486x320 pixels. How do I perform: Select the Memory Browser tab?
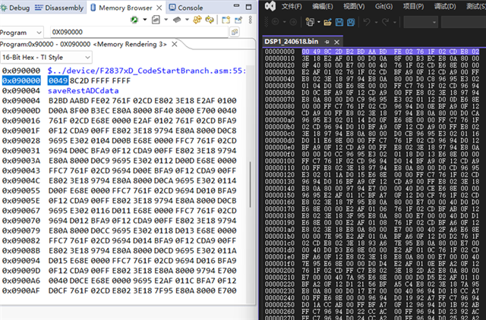click(x=125, y=8)
